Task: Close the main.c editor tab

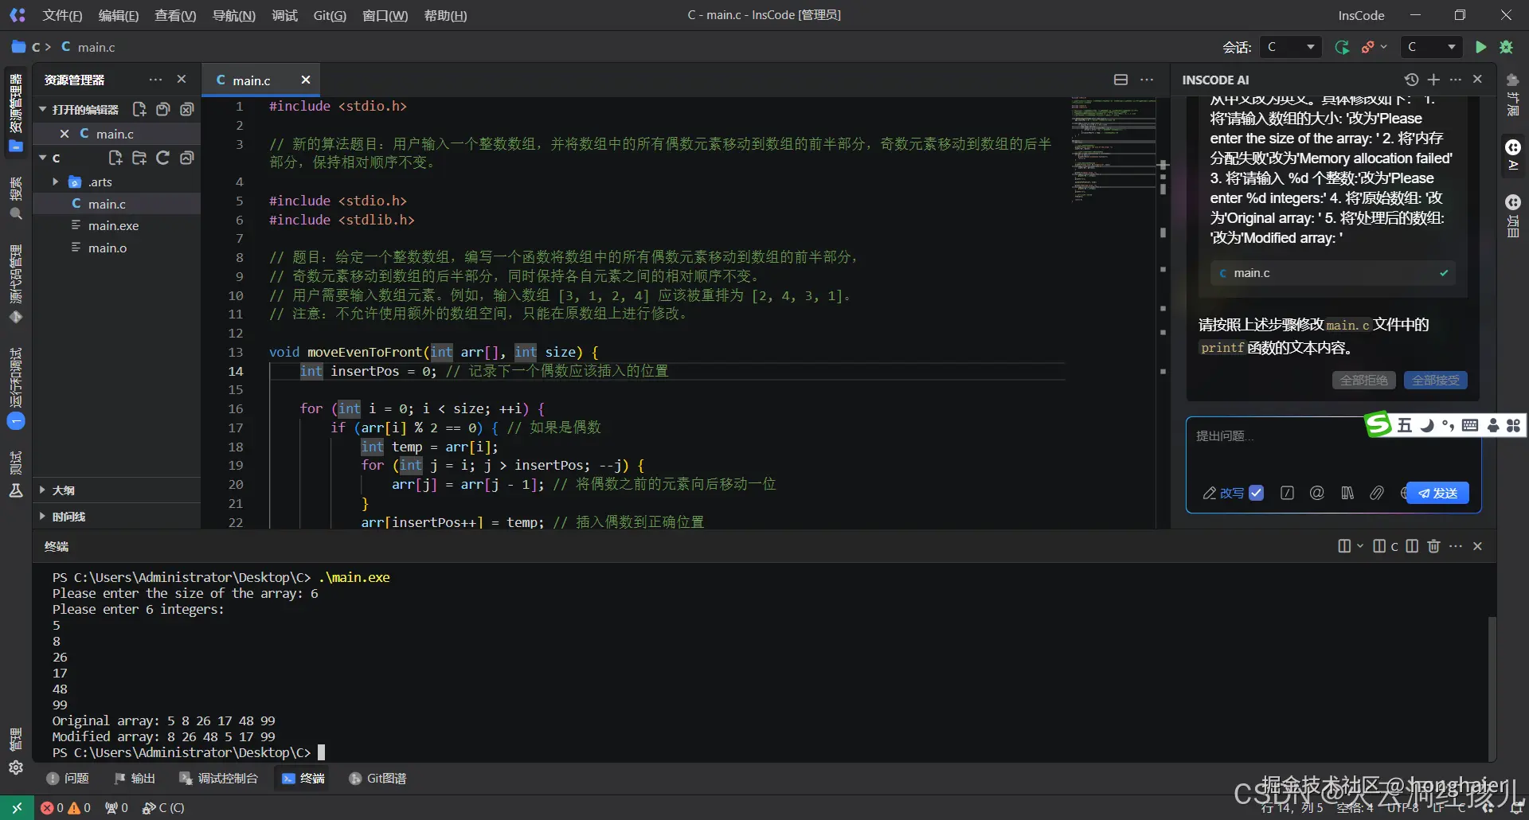Action: coord(305,80)
